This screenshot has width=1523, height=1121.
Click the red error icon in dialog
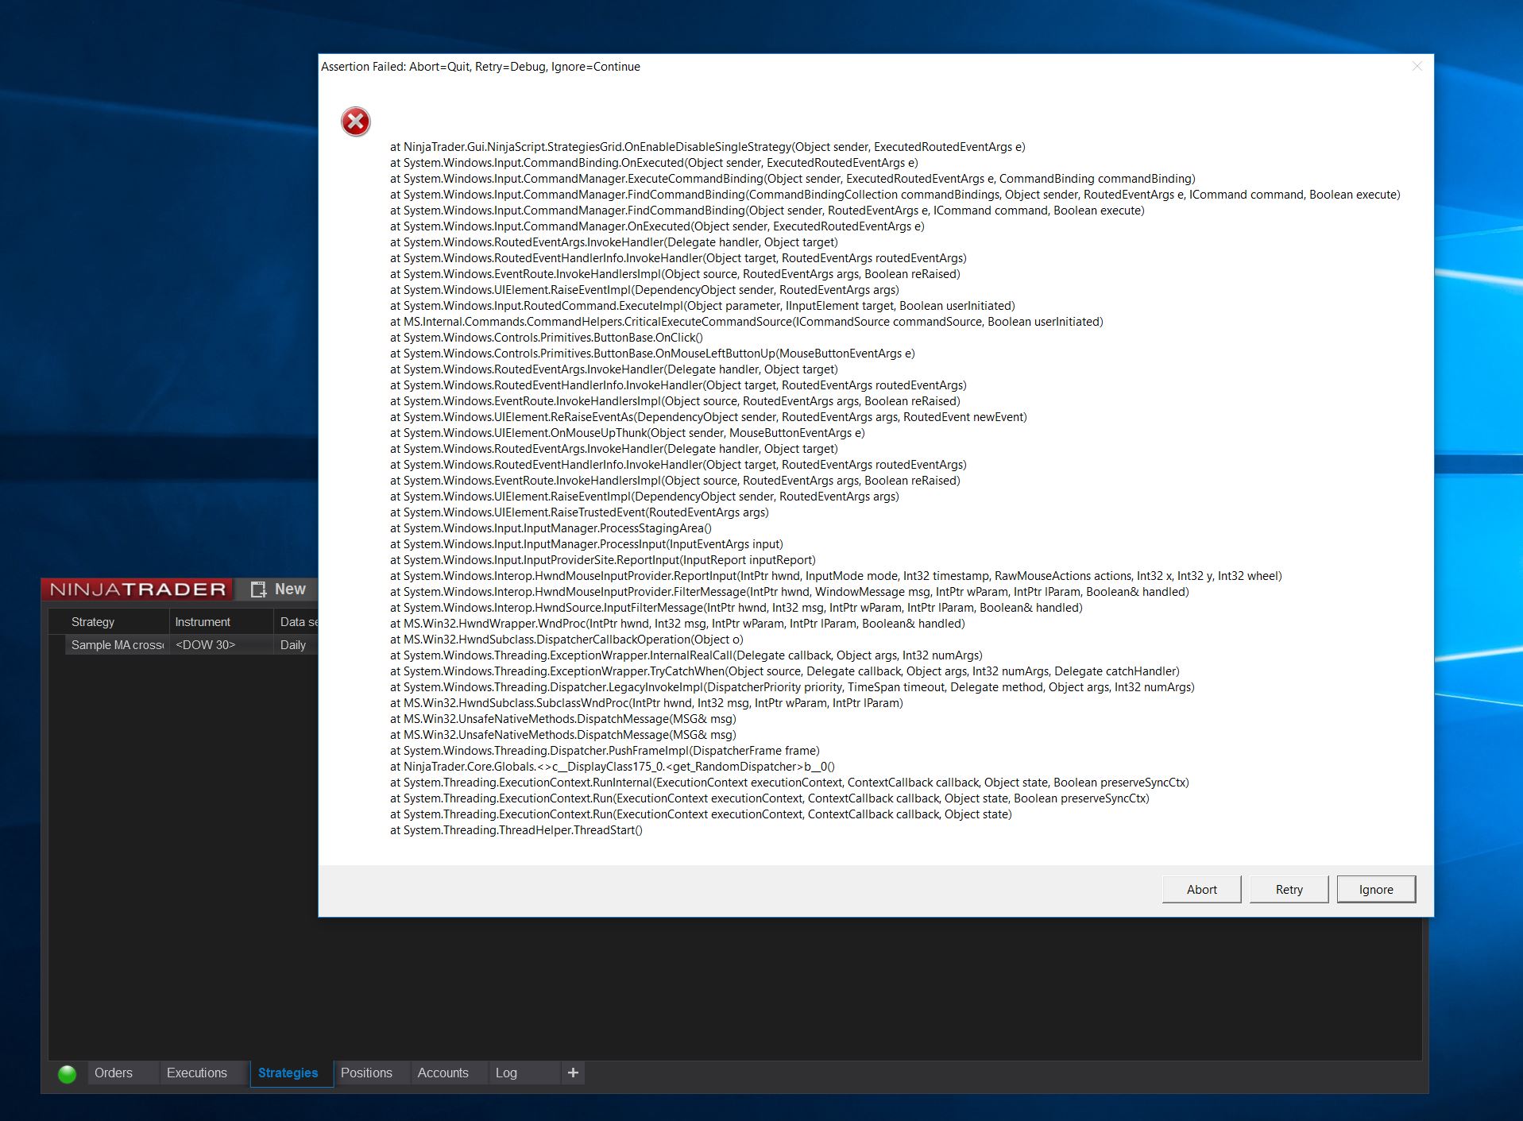(355, 122)
